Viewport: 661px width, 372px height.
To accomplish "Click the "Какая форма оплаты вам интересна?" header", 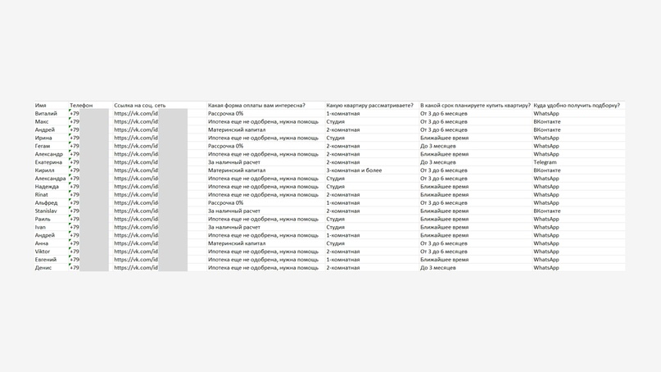I will click(256, 106).
